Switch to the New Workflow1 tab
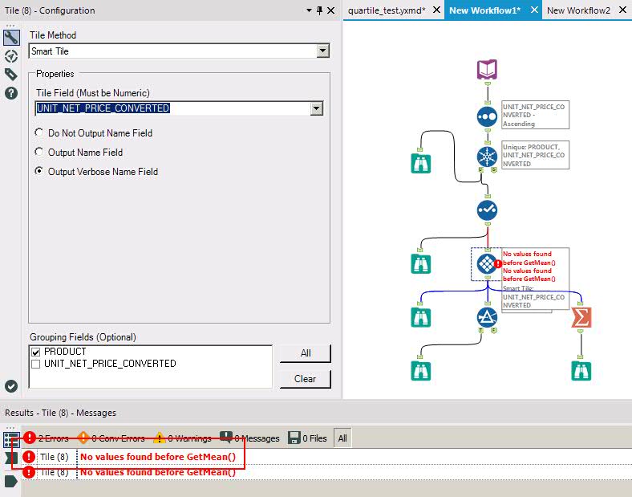Screen dimensions: 632x497 pyautogui.click(x=485, y=10)
